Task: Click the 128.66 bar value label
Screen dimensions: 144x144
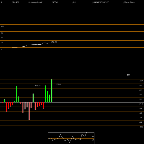Action: pos(58,84)
